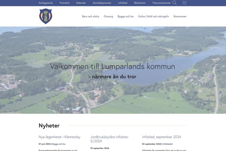Open the hamburger menu icon
The image size is (226, 151).
(184, 3)
